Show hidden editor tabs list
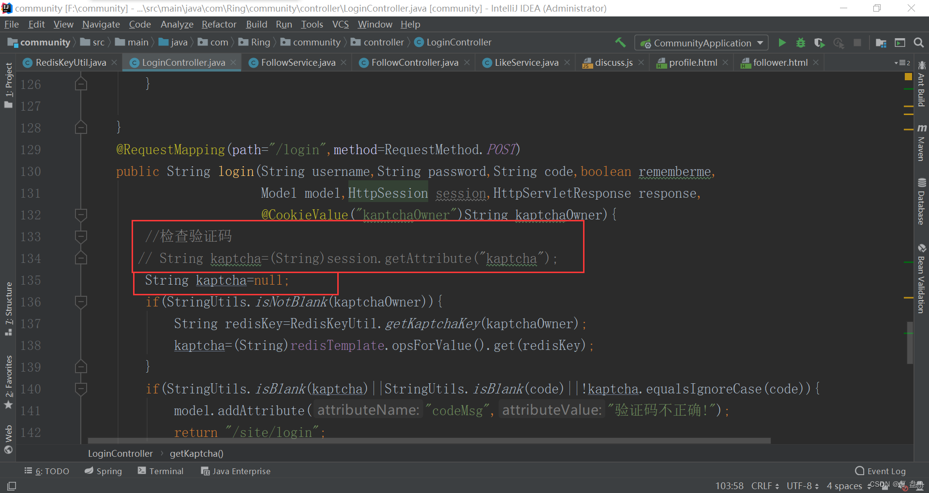 click(902, 63)
